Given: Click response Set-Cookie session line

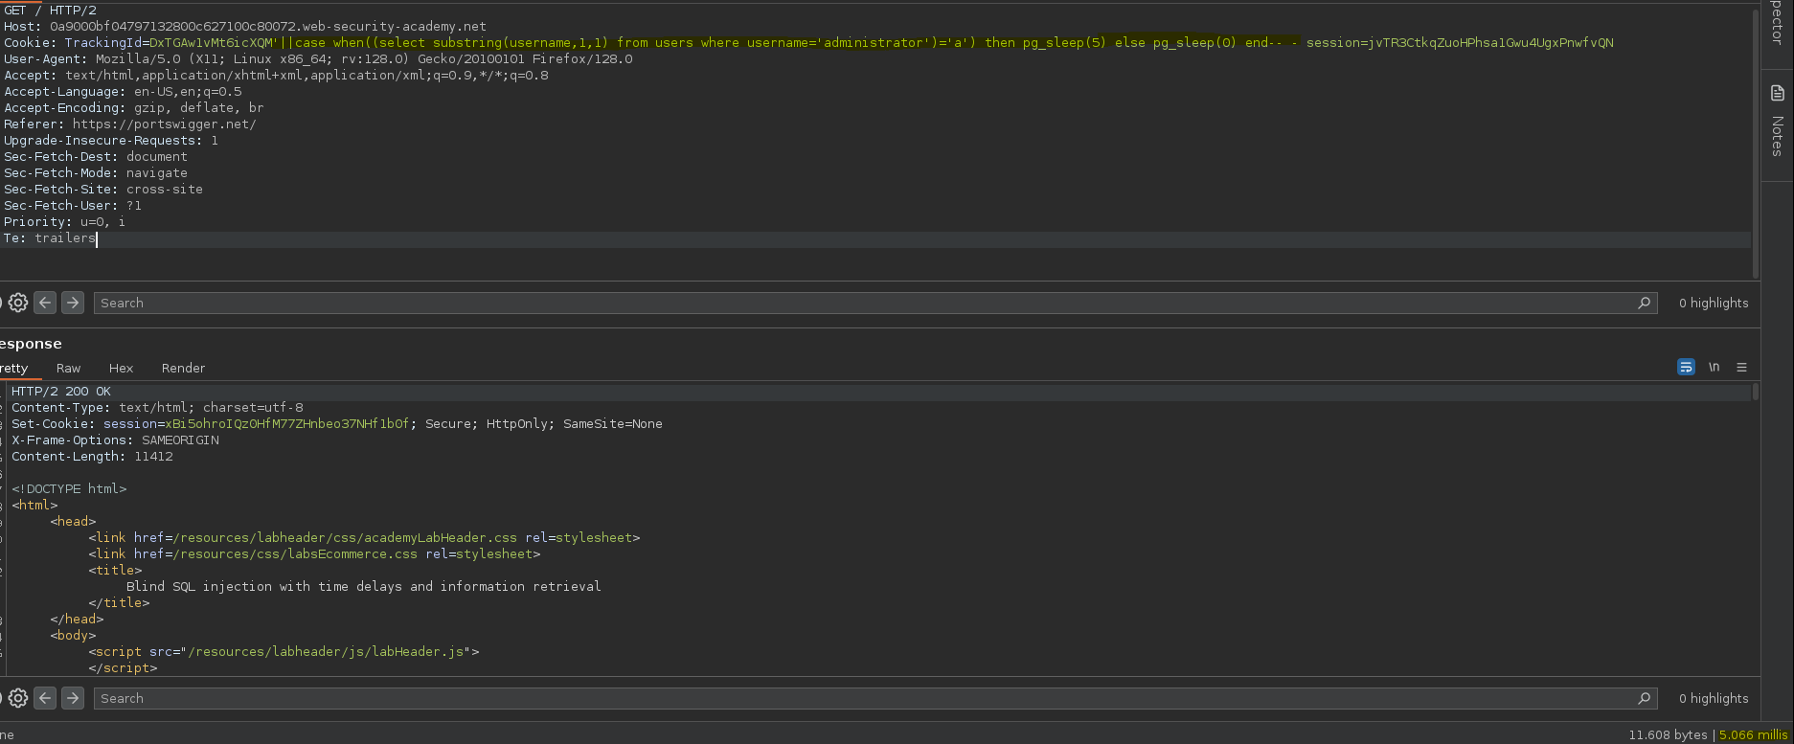Looking at the screenshot, I should pyautogui.click(x=337, y=424).
